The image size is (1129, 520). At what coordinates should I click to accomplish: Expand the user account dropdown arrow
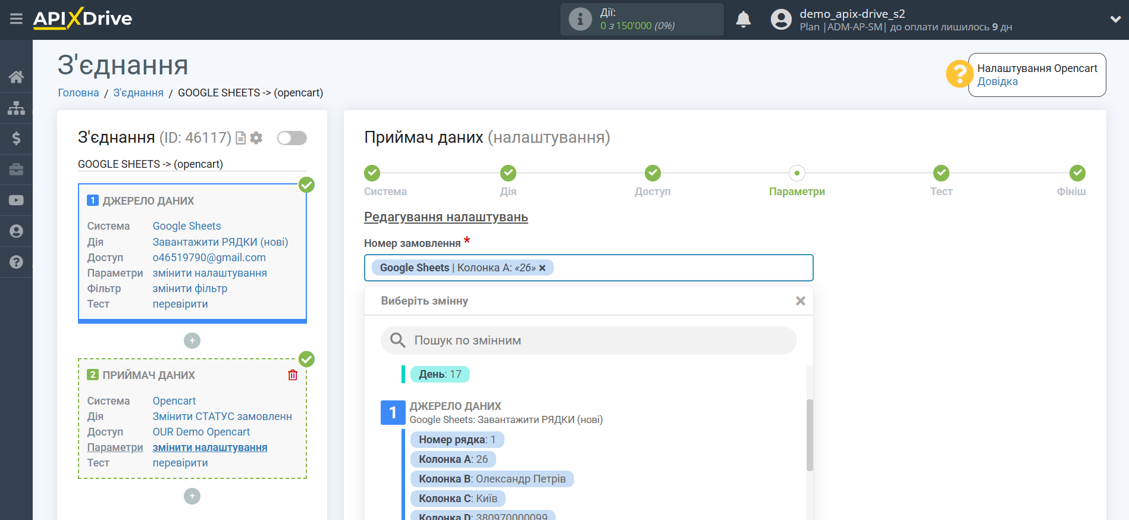(1115, 19)
